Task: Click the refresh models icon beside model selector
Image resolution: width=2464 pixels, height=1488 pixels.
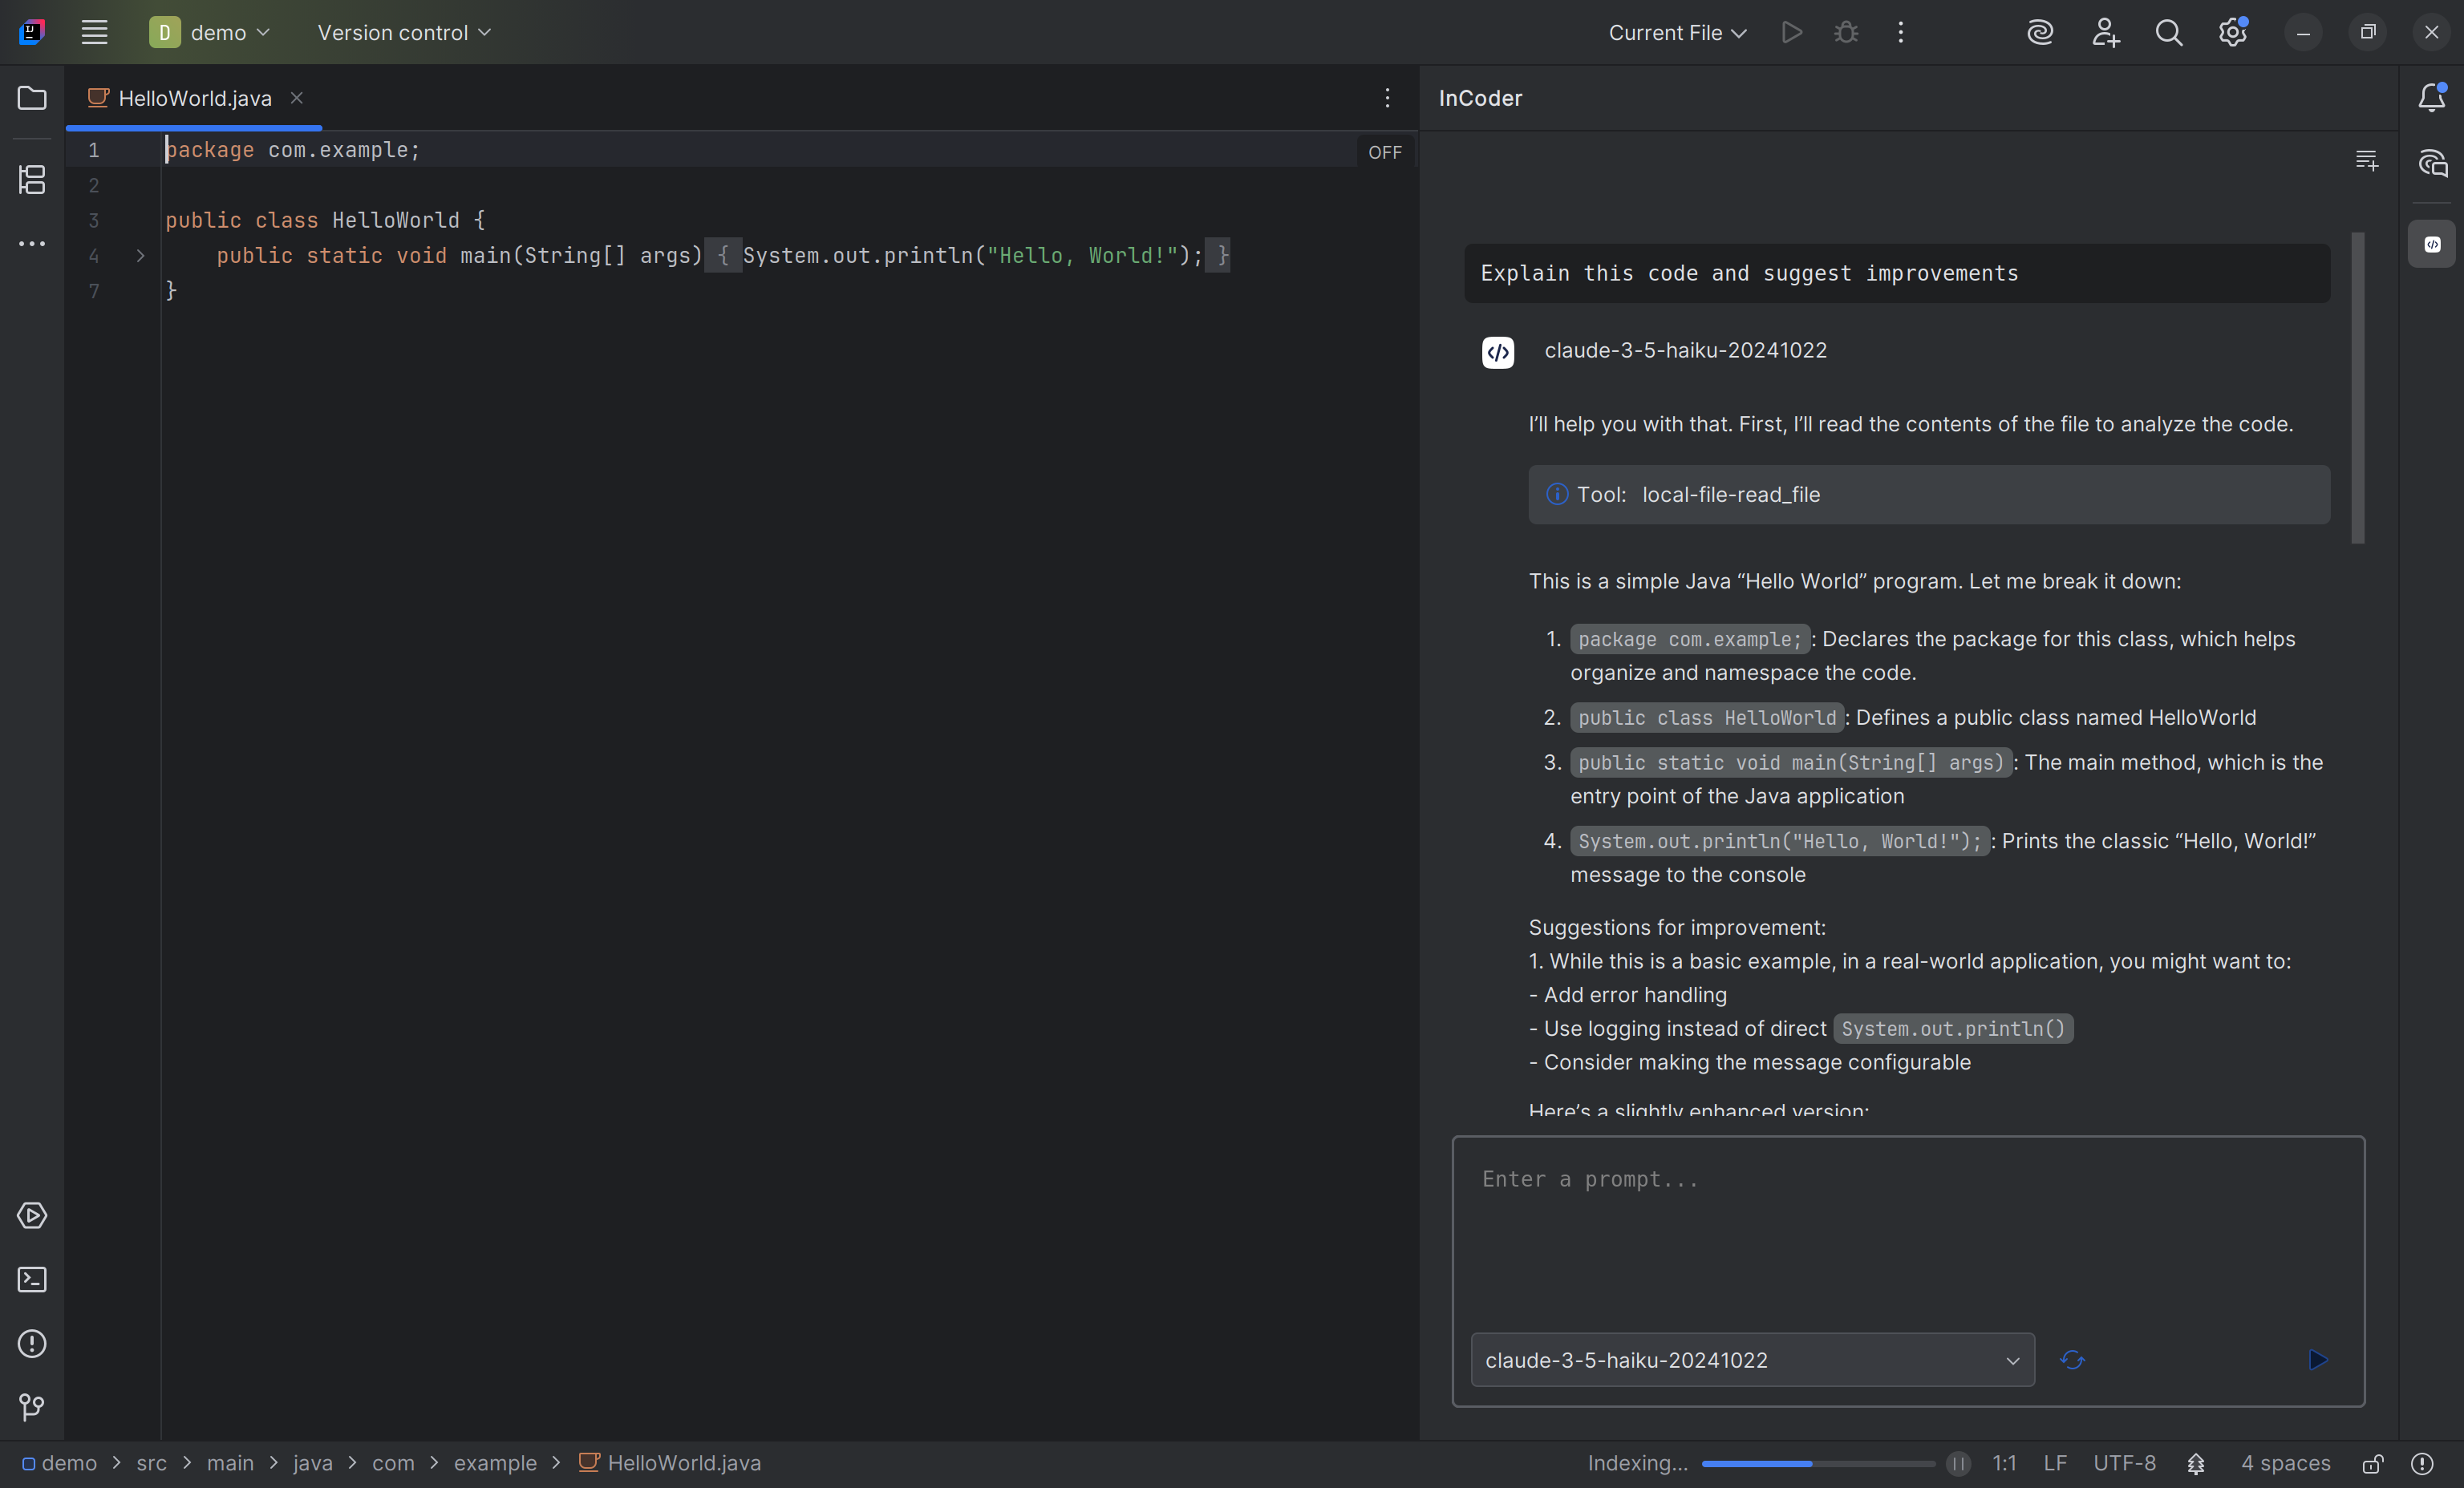Action: (2072, 1360)
